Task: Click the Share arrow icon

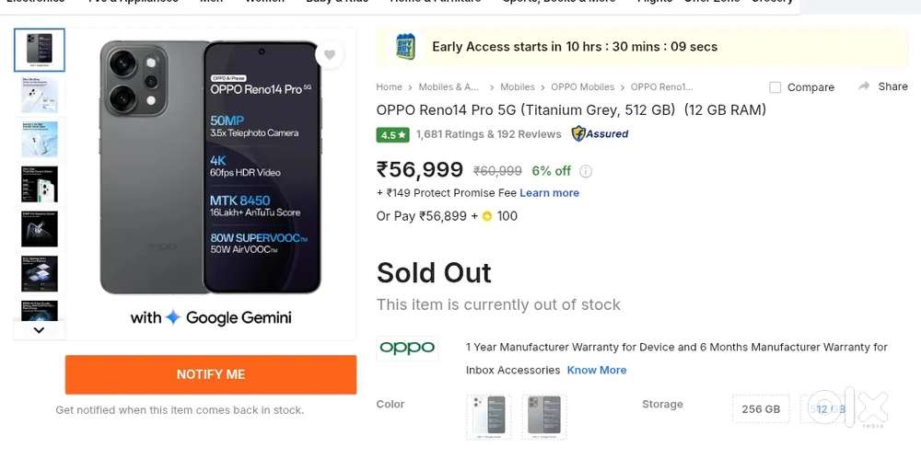Action: [x=864, y=86]
